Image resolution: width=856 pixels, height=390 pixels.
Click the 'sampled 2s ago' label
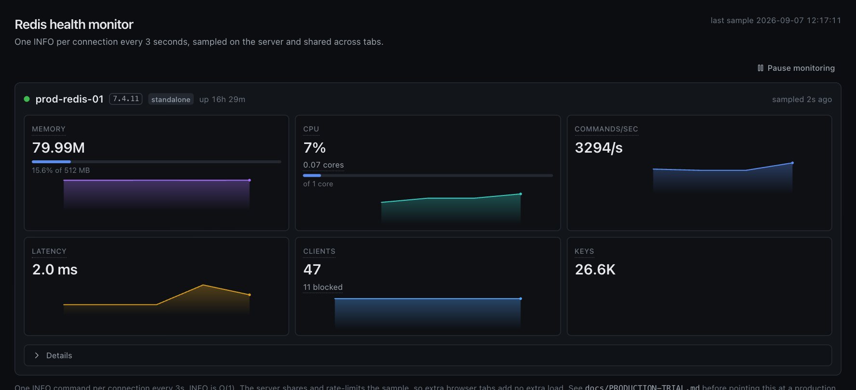pos(802,99)
